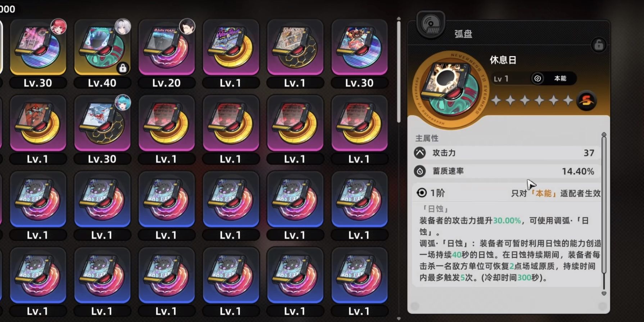This screenshot has height=322, width=644.
Task: Click the blue-haired avatar on Lv.30 disc
Action: 123,103
